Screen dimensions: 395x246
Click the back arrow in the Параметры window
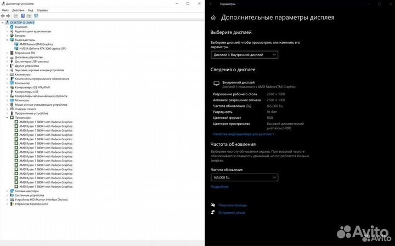(x=211, y=4)
